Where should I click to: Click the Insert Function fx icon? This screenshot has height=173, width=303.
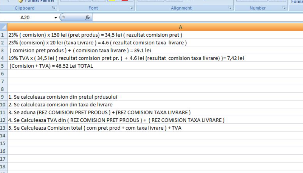(x=87, y=17)
